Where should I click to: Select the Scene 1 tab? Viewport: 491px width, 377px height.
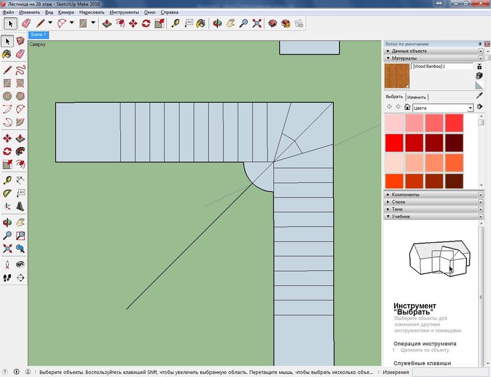[39, 35]
